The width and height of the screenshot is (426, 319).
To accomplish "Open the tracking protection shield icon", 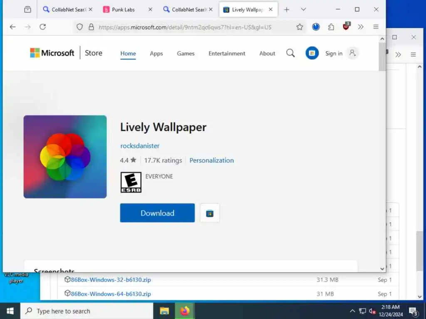I will [79, 27].
